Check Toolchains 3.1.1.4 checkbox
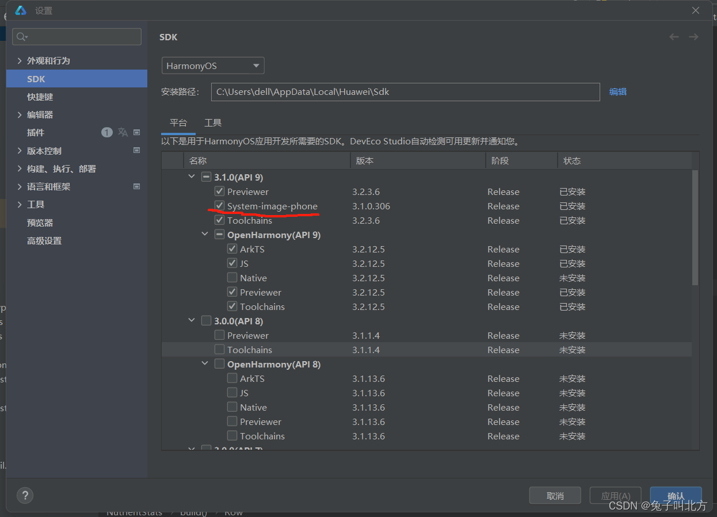717x517 pixels. (x=219, y=349)
